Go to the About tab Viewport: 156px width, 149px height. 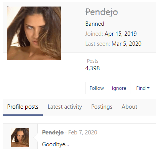coord(130,107)
